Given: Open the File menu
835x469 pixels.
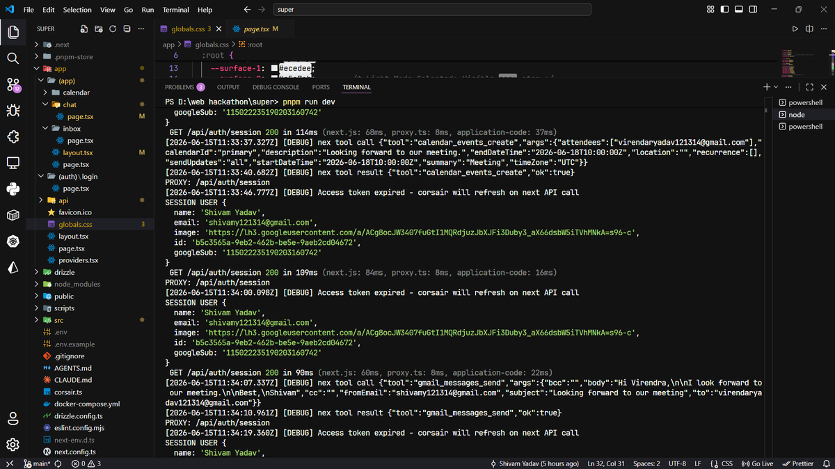Looking at the screenshot, I should tap(29, 10).
